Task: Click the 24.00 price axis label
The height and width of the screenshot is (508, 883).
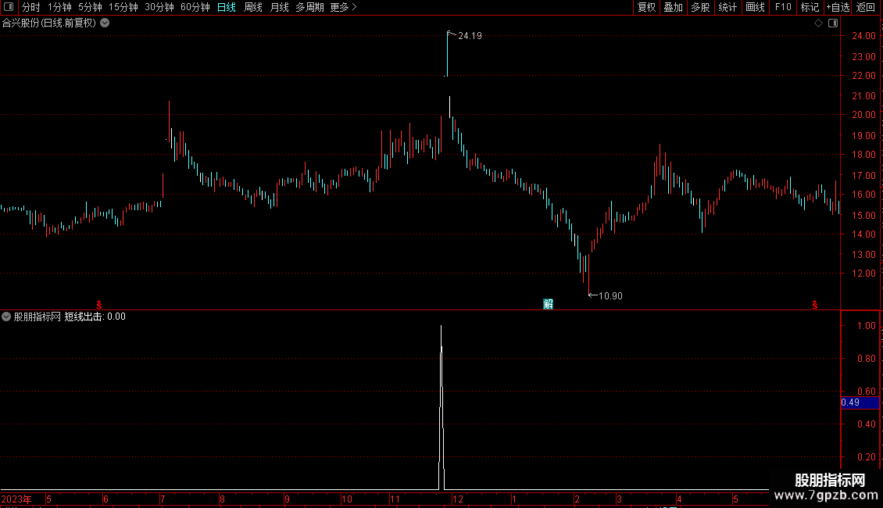Action: [863, 36]
